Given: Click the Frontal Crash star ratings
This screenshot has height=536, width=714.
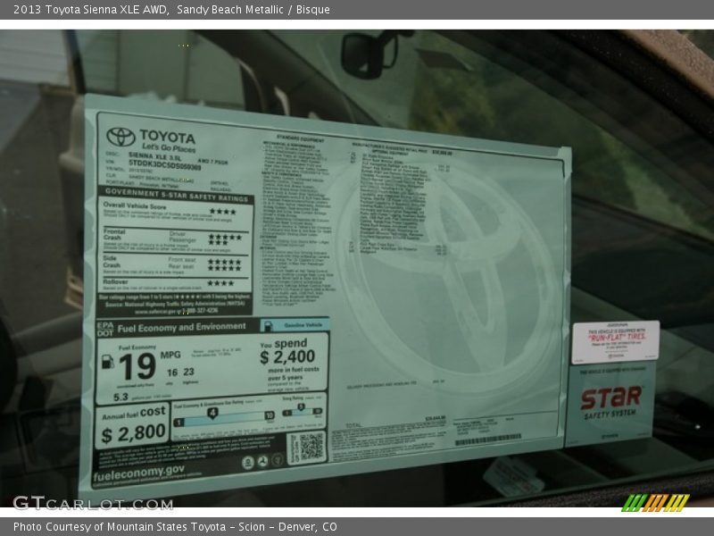Looking at the screenshot, I should [x=225, y=239].
